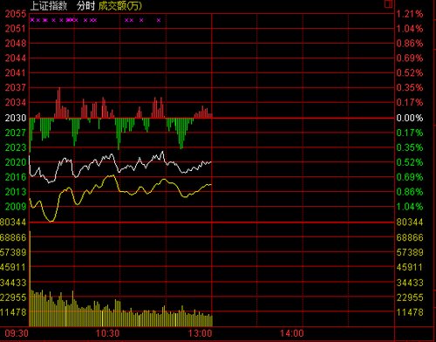This screenshot has height=342, width=436.
Task: Click the 1.21% percentage label
Action: coord(410,14)
